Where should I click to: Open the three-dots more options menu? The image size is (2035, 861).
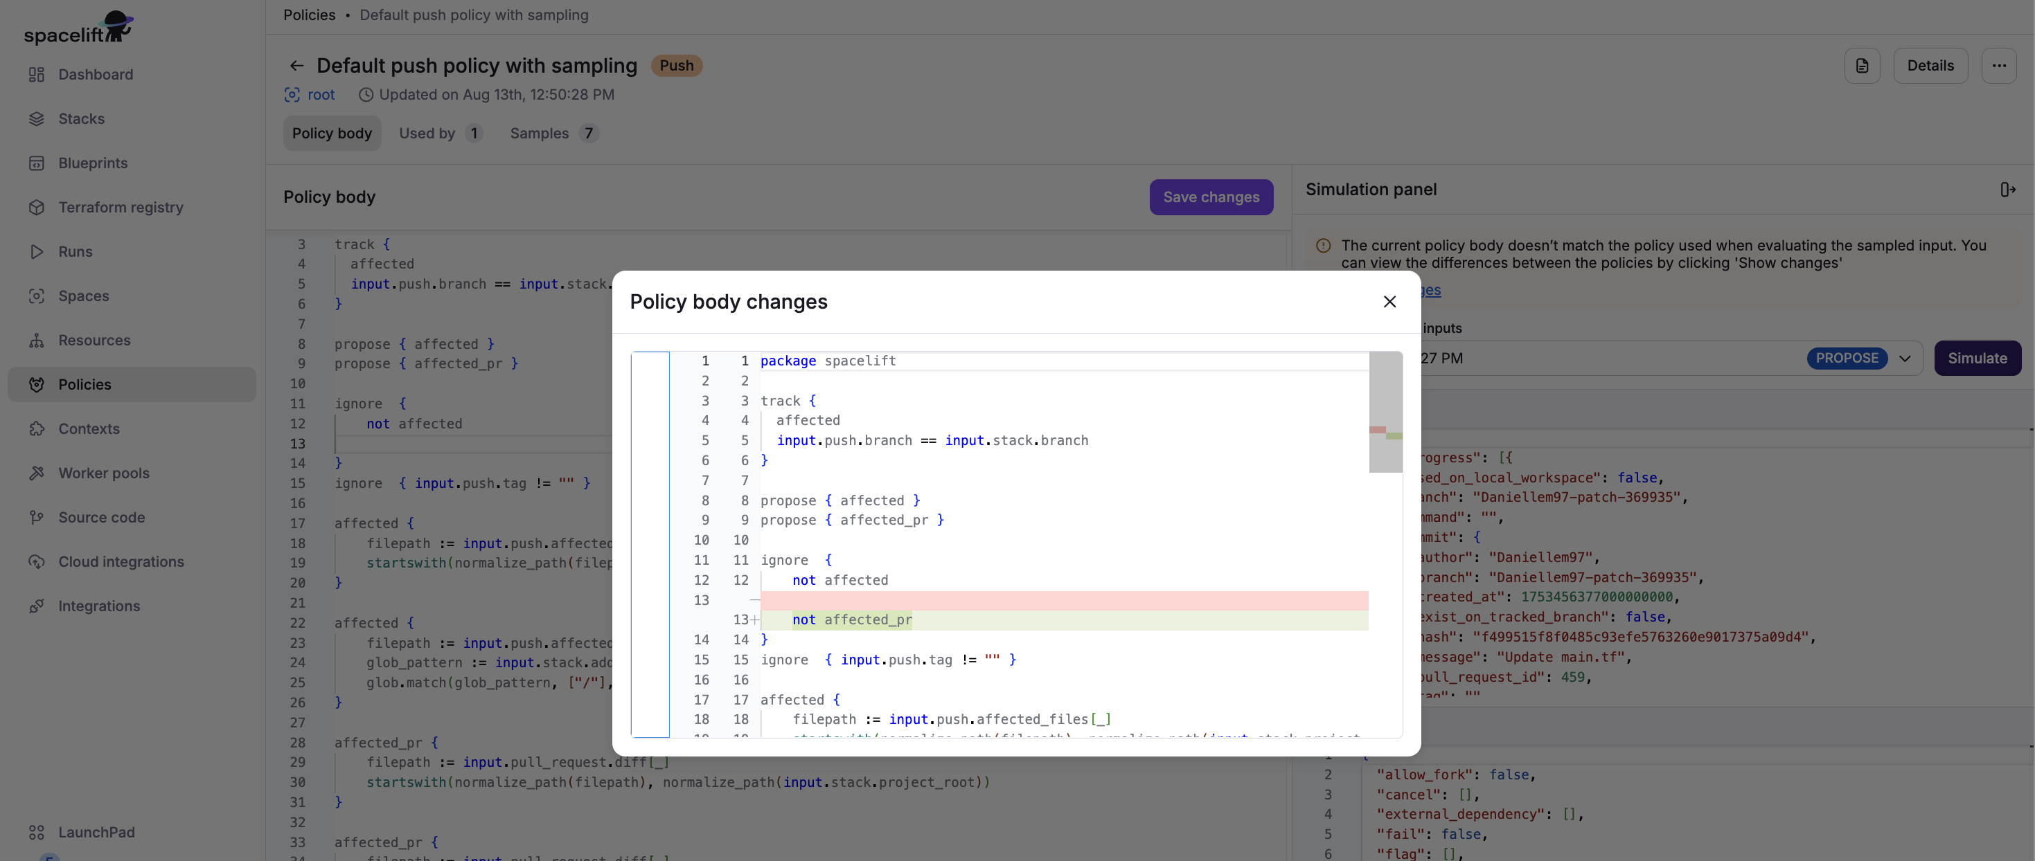(x=1999, y=66)
